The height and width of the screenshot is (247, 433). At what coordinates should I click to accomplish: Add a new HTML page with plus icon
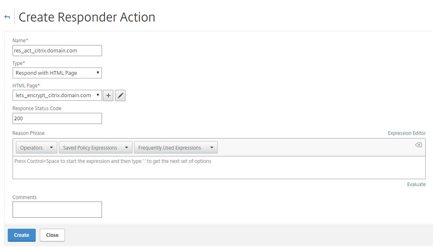pos(108,95)
